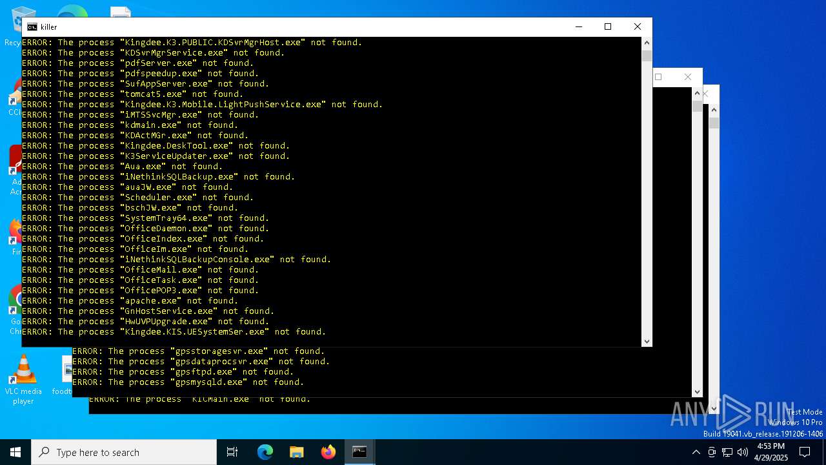Close the second console window behind killer
This screenshot has width=826, height=465.
(x=688, y=77)
